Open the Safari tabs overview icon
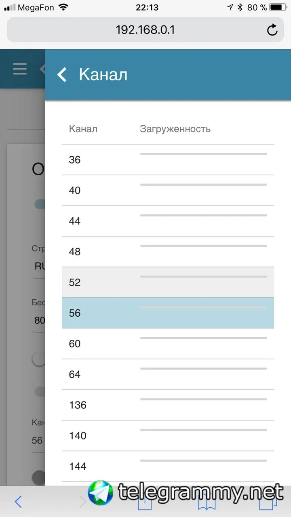 point(268,502)
